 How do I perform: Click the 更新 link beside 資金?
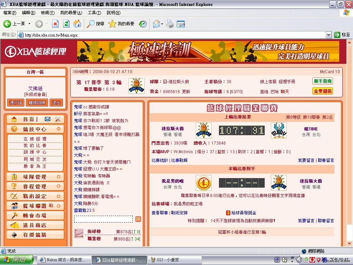pyautogui.click(x=186, y=91)
